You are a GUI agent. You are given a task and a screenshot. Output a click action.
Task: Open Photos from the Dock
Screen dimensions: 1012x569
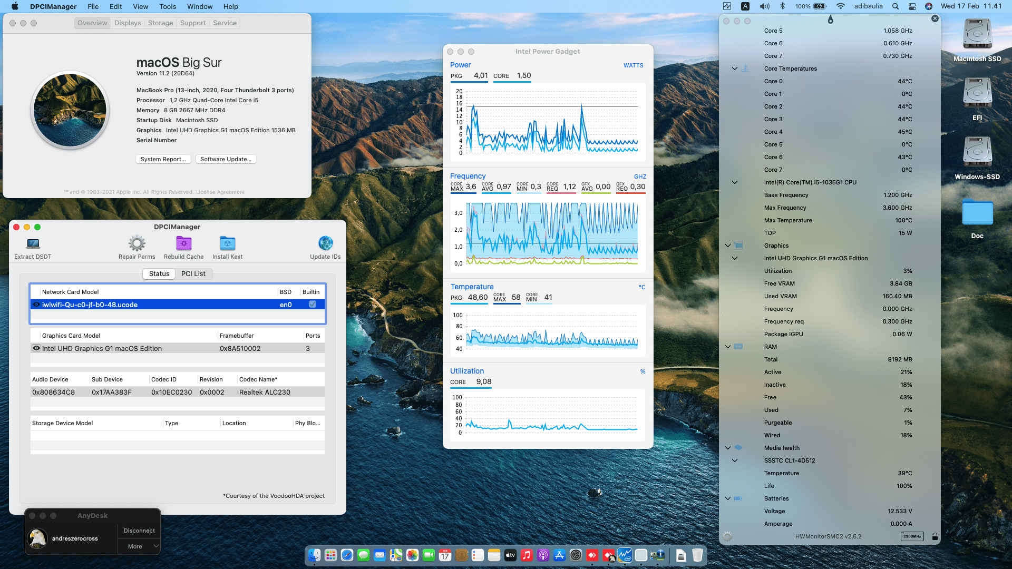[412, 555]
